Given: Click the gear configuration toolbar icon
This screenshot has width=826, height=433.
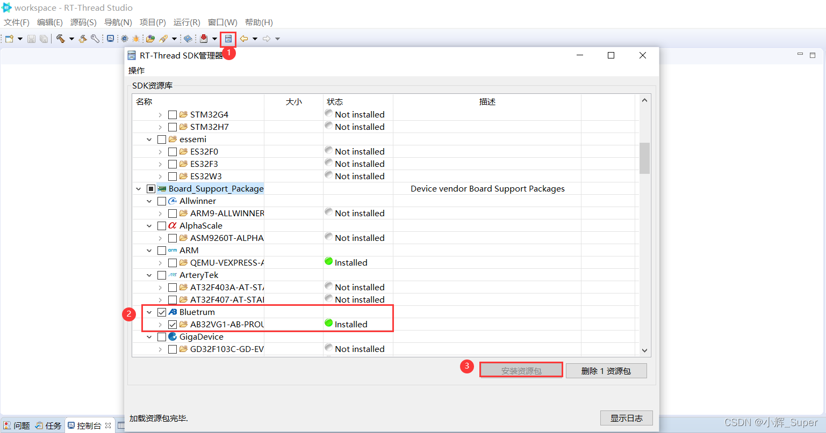Looking at the screenshot, I should (x=125, y=39).
